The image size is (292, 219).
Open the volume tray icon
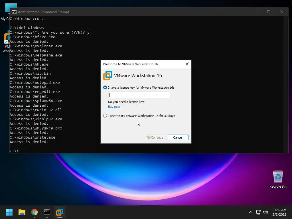tap(265, 212)
